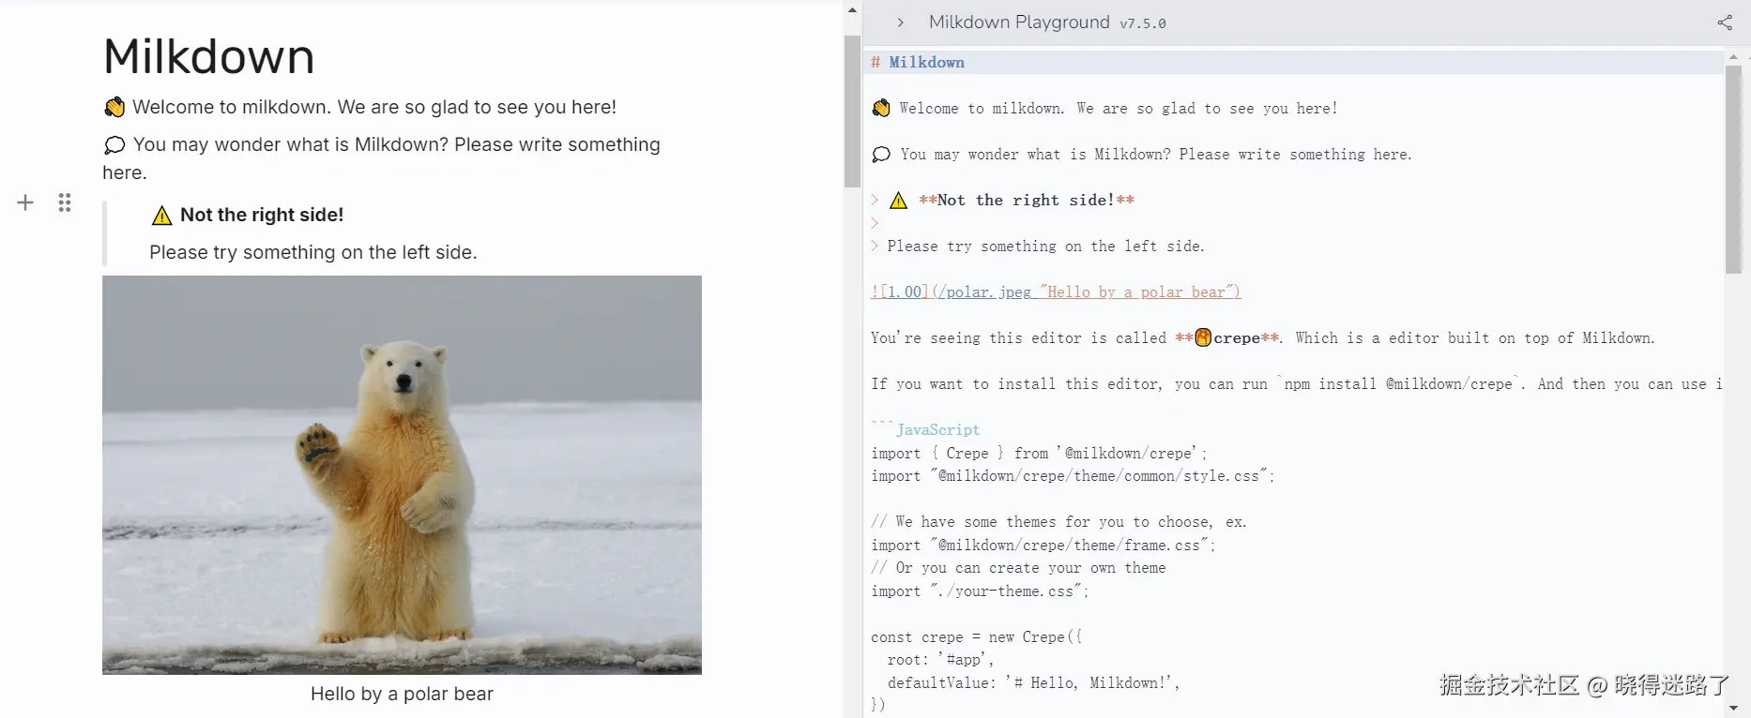
Task: Click the 'npm install @milkdown/crepe' source line
Action: (x=1297, y=383)
